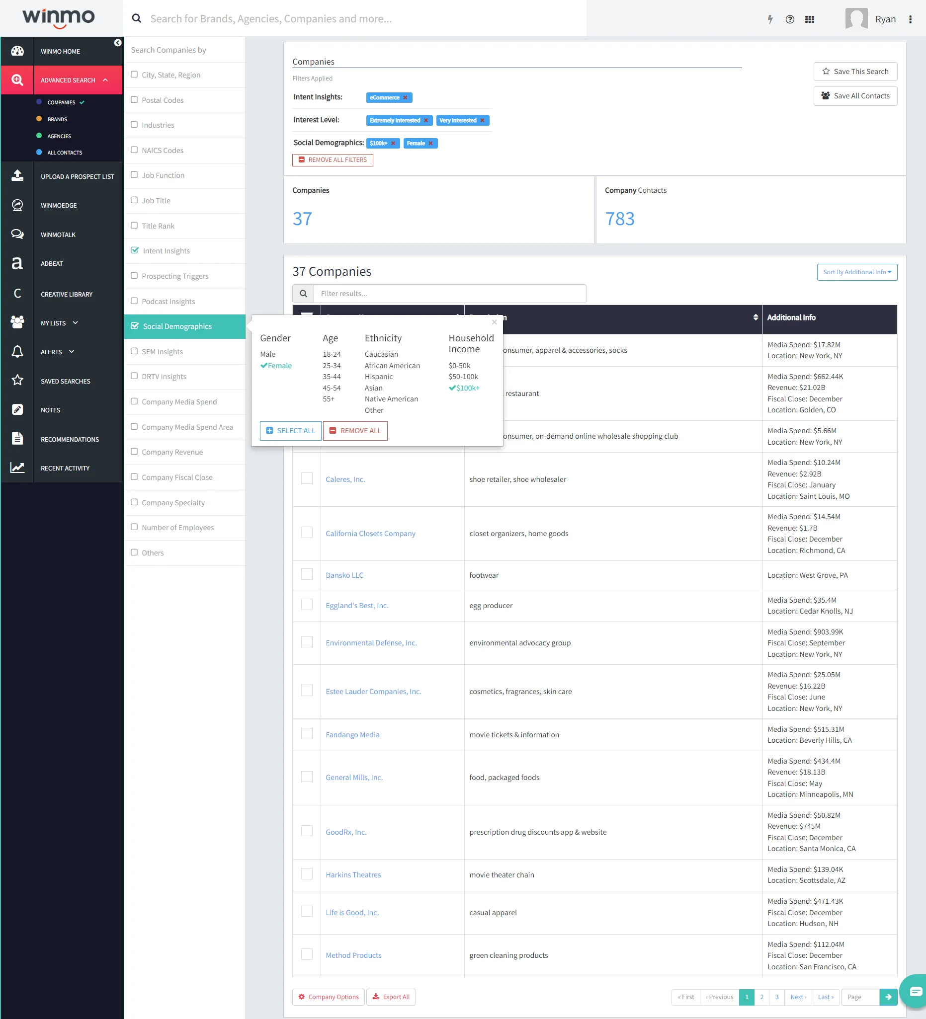This screenshot has height=1019, width=926.
Task: Open Company Options menu
Action: [328, 997]
